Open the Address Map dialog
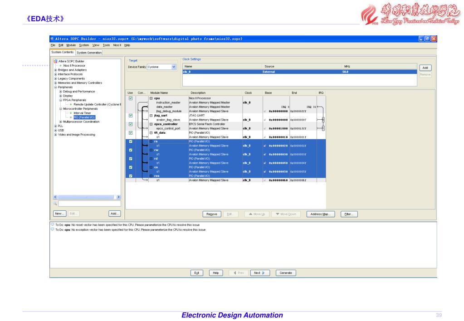464x321 pixels. coord(321,214)
